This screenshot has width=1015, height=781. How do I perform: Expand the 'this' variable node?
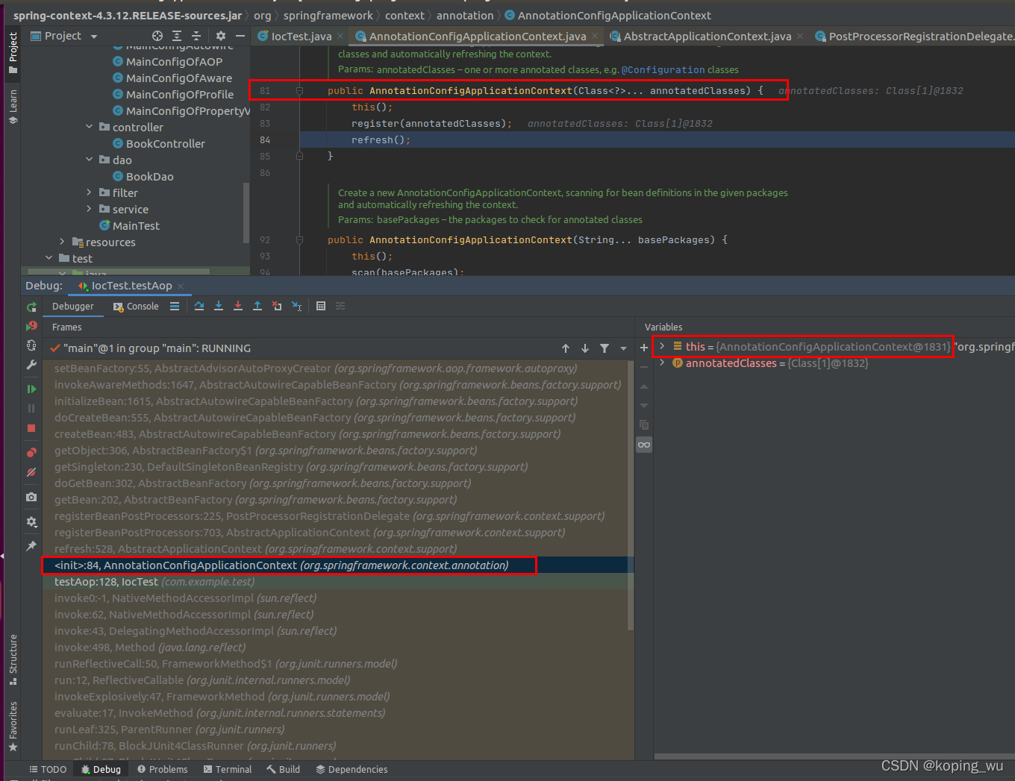pos(662,346)
